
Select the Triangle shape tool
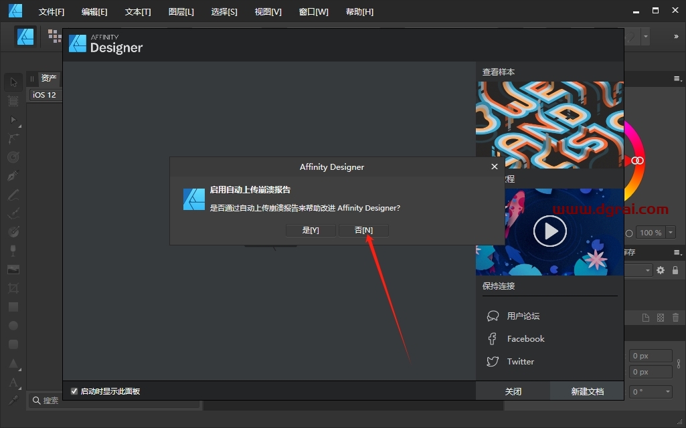[13, 363]
